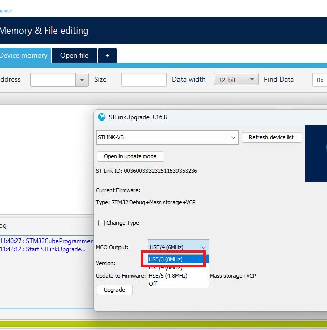
Task: Expand the Address dropdown arrow
Action: (82, 80)
